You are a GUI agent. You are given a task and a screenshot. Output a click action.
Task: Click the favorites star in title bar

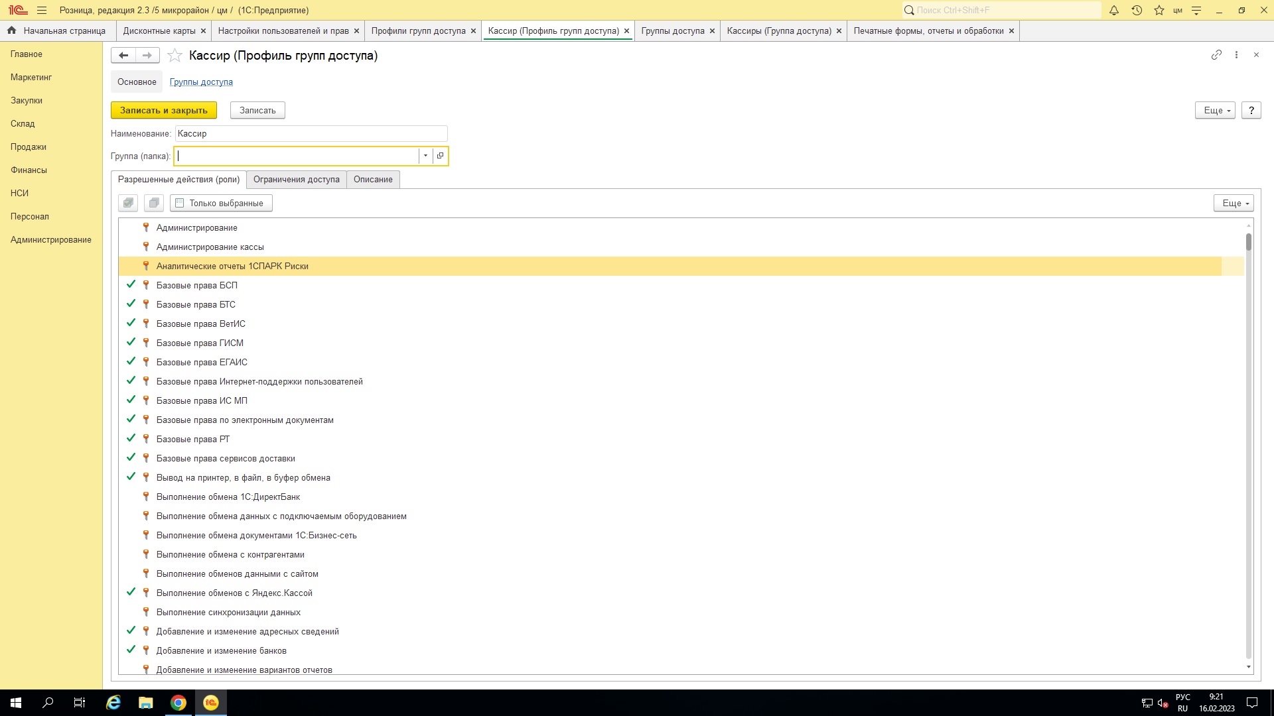click(x=1159, y=11)
